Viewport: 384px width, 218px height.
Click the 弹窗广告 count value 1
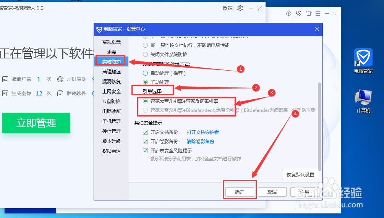(x=39, y=79)
